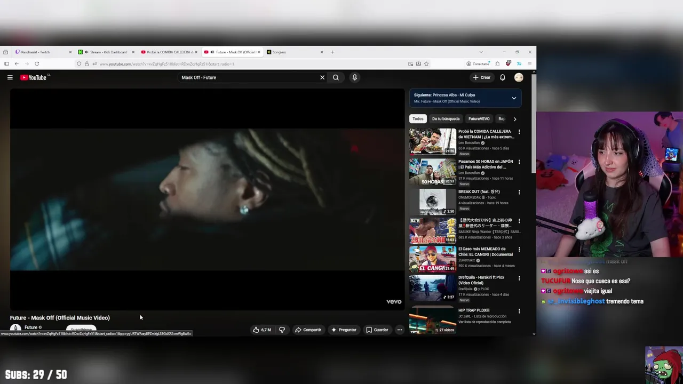Open the account avatar menu
Image resolution: width=683 pixels, height=384 pixels.
(x=519, y=77)
